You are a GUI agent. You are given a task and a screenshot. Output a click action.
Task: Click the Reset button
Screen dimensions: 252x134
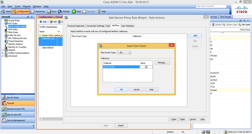[x=121, y=125]
